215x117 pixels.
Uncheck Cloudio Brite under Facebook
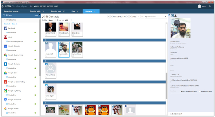(x=7, y=33)
